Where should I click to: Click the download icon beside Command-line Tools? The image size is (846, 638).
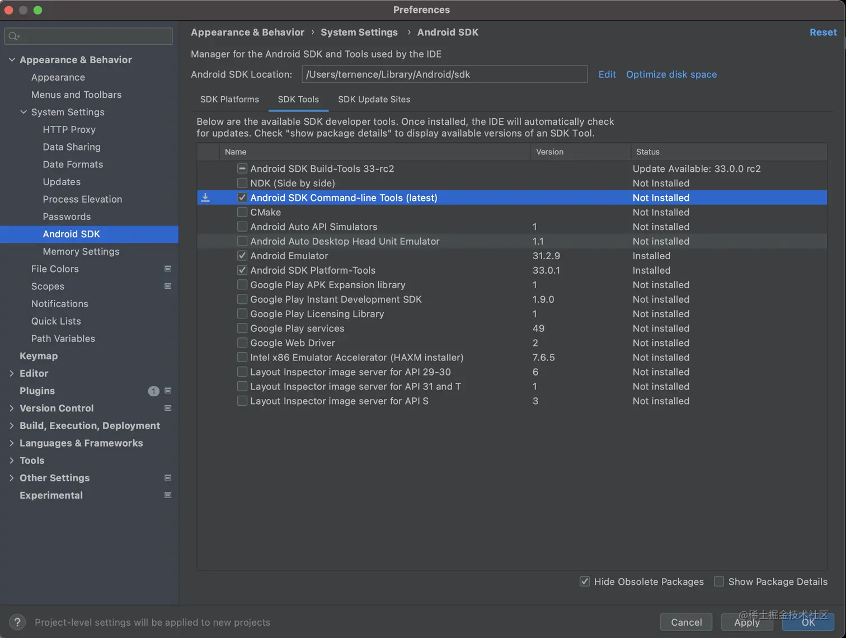[205, 198]
